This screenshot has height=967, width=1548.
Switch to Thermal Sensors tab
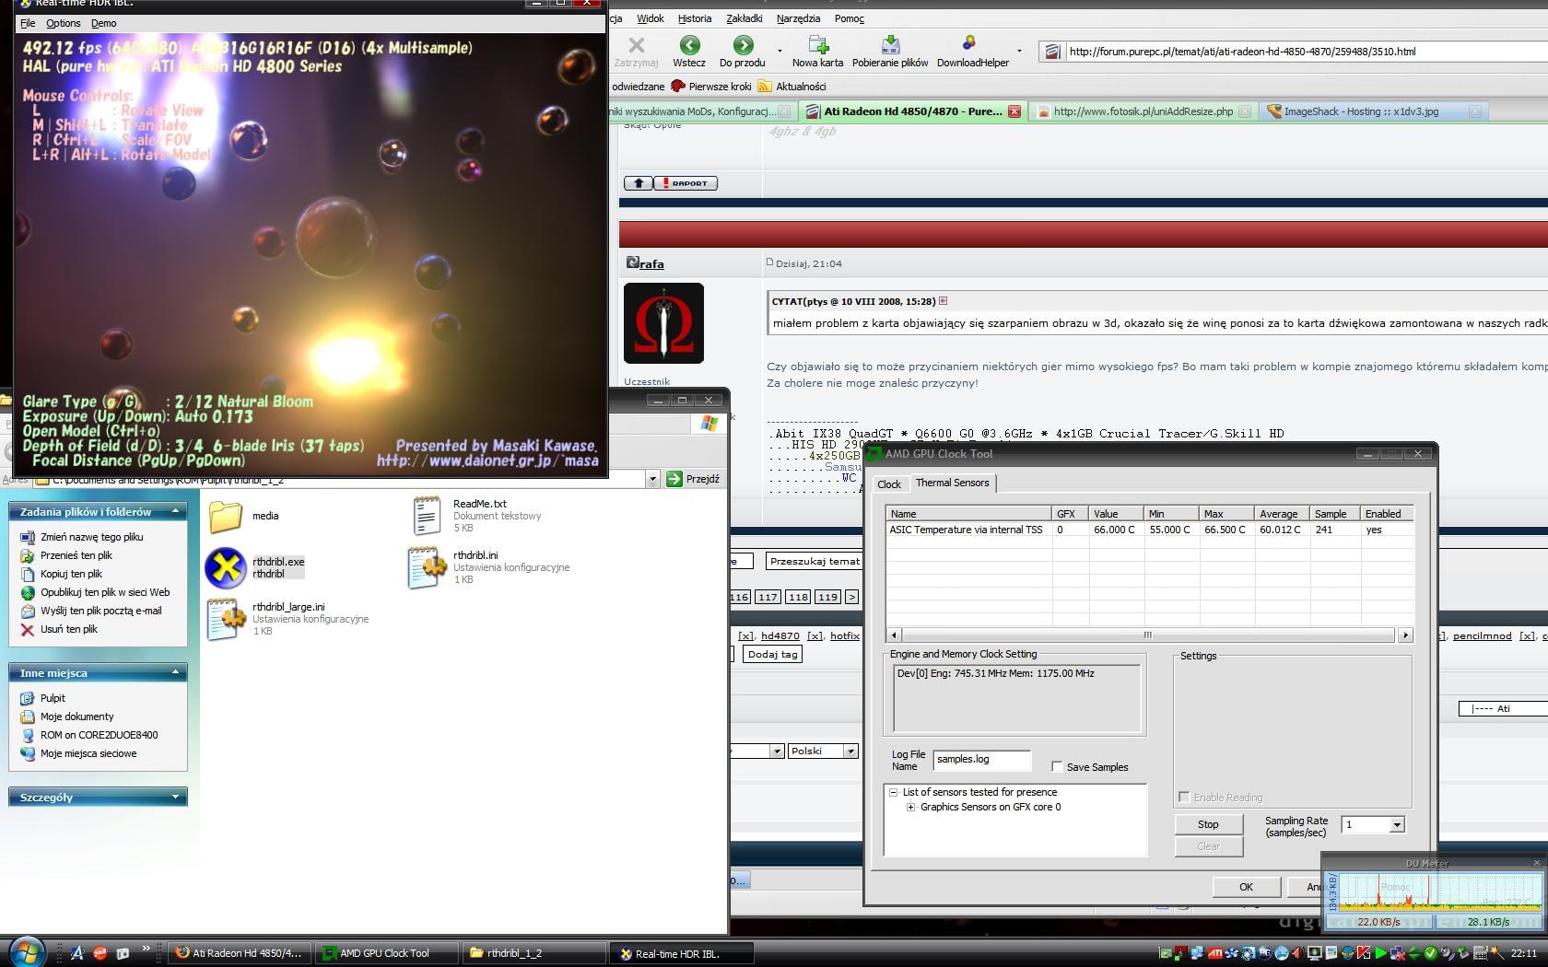(953, 483)
